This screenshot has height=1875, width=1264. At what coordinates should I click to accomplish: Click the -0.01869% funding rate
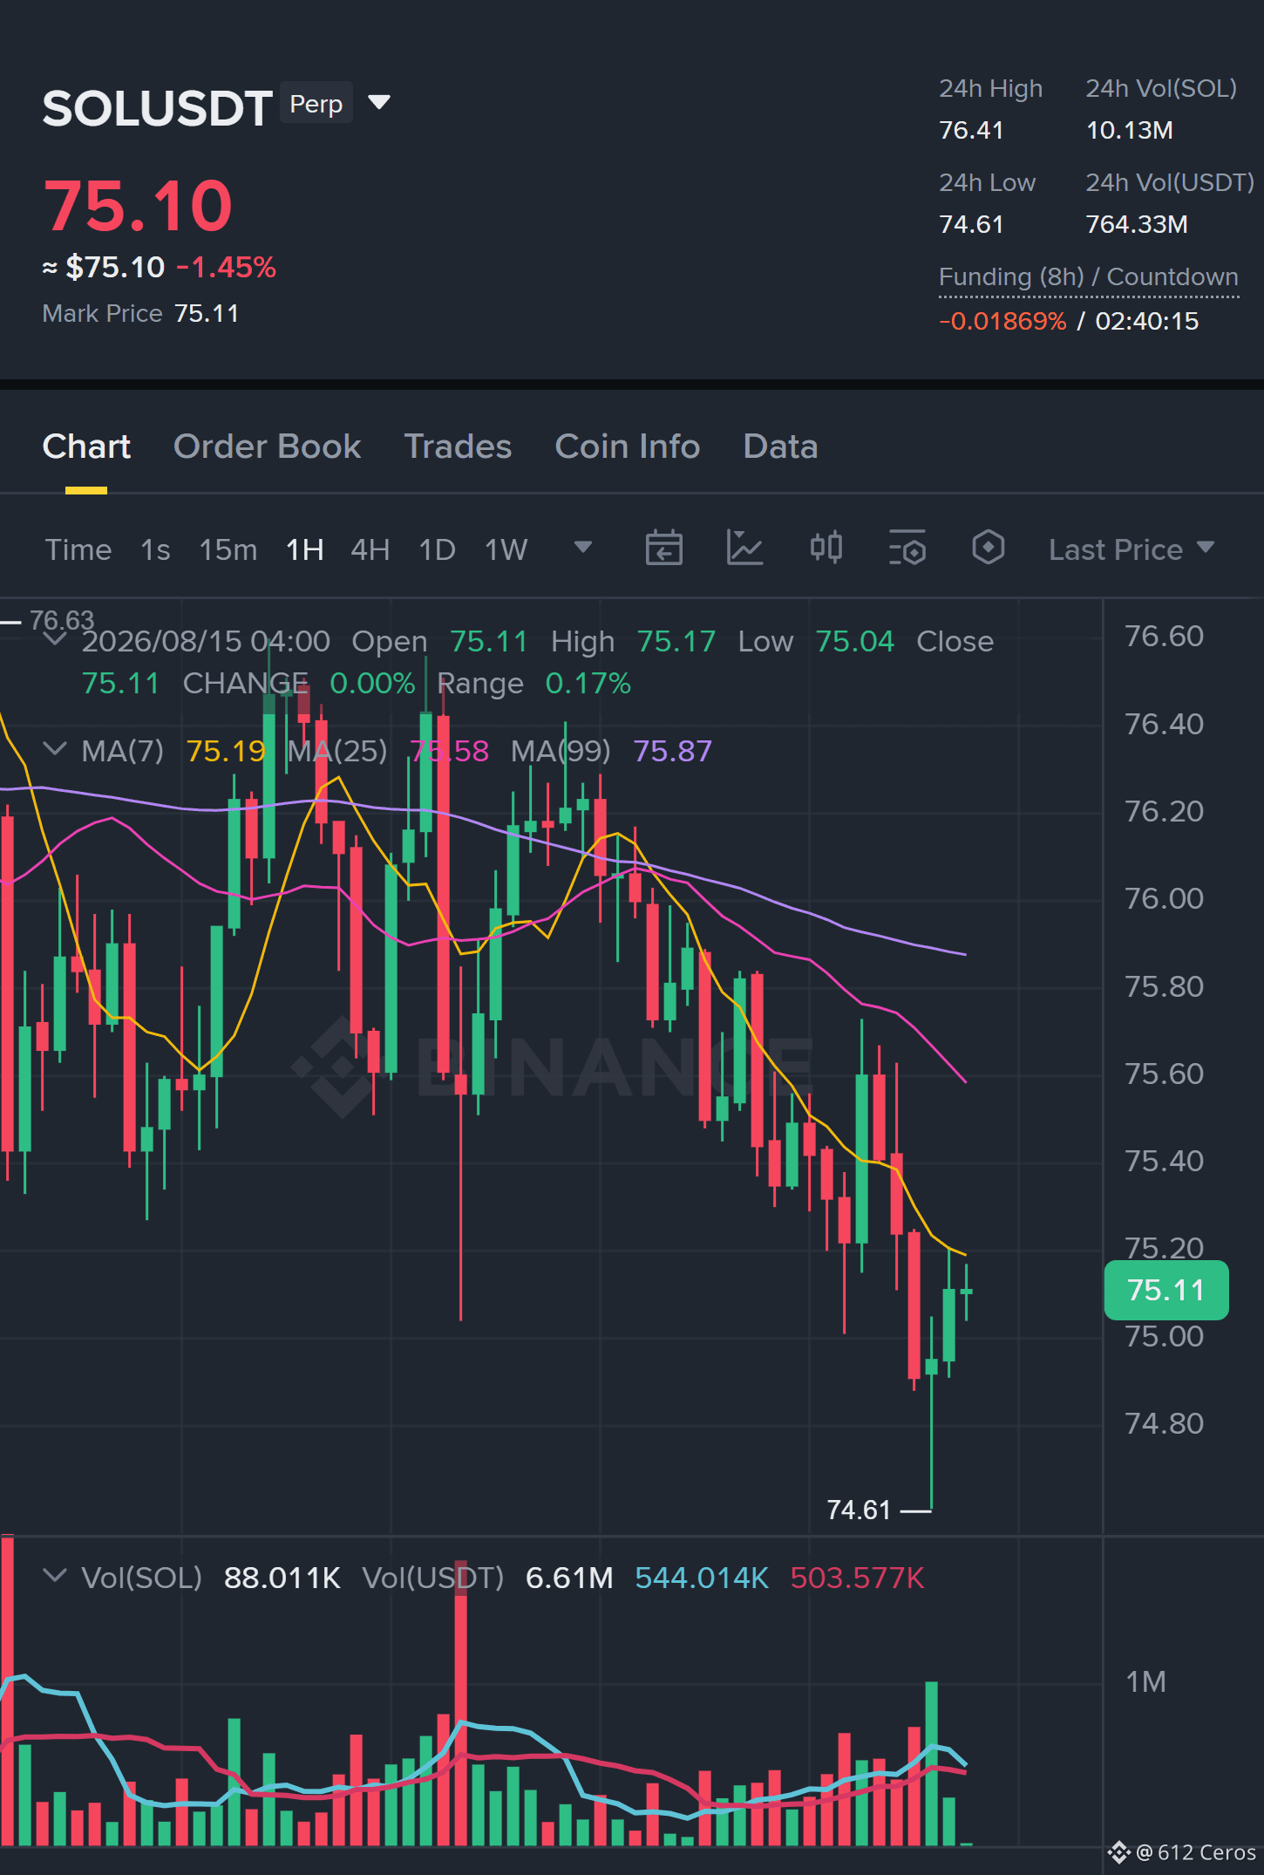[x=1002, y=321]
